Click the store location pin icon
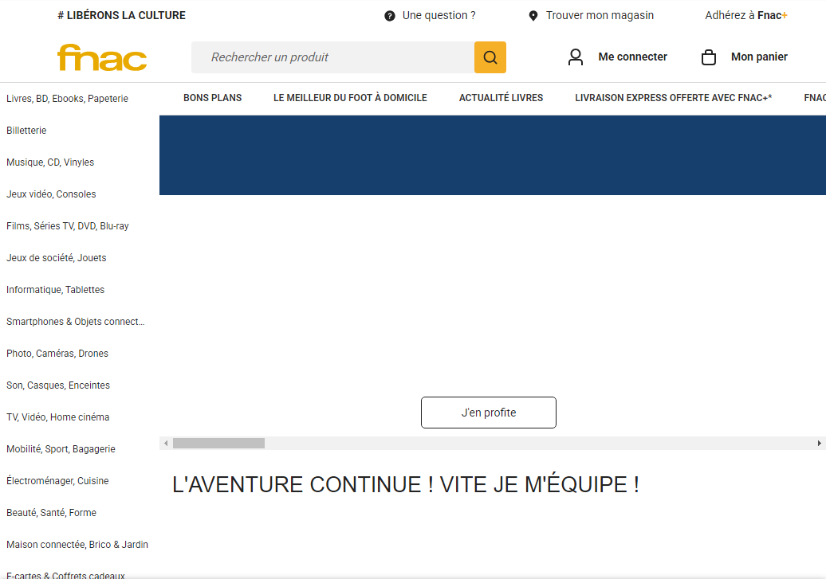Screen dimensions: 826x579 [533, 16]
